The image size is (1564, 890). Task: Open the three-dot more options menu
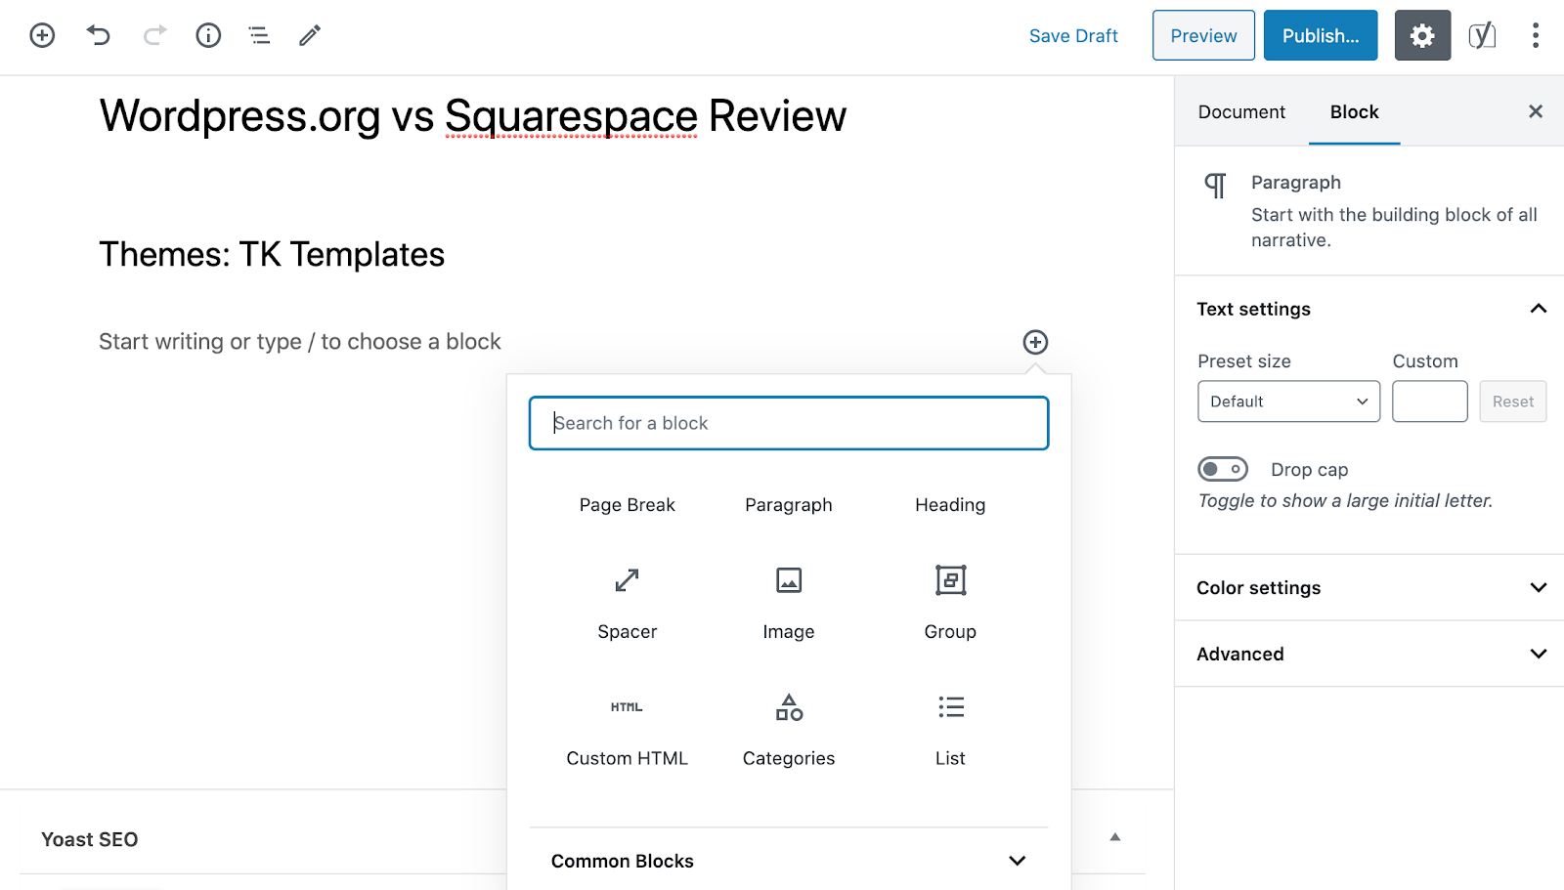point(1536,36)
